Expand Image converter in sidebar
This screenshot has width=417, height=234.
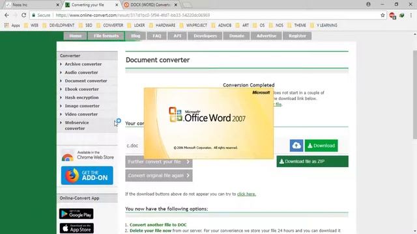(82, 106)
